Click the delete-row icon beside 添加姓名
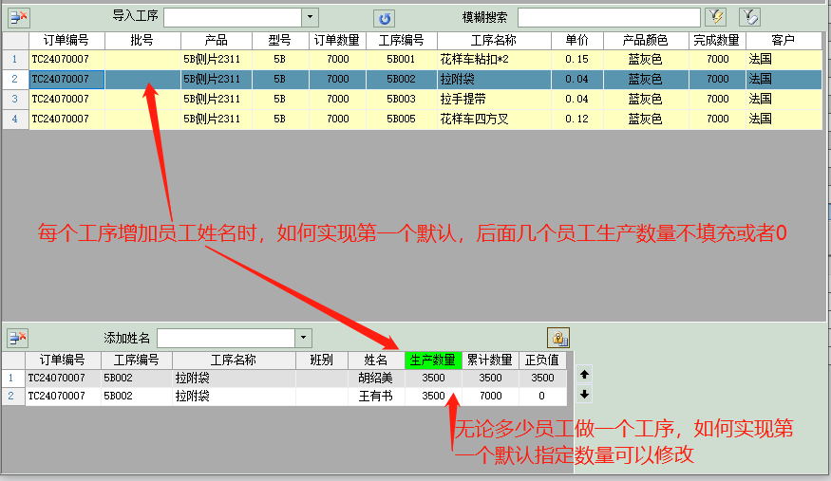The image size is (831, 481). [17, 338]
